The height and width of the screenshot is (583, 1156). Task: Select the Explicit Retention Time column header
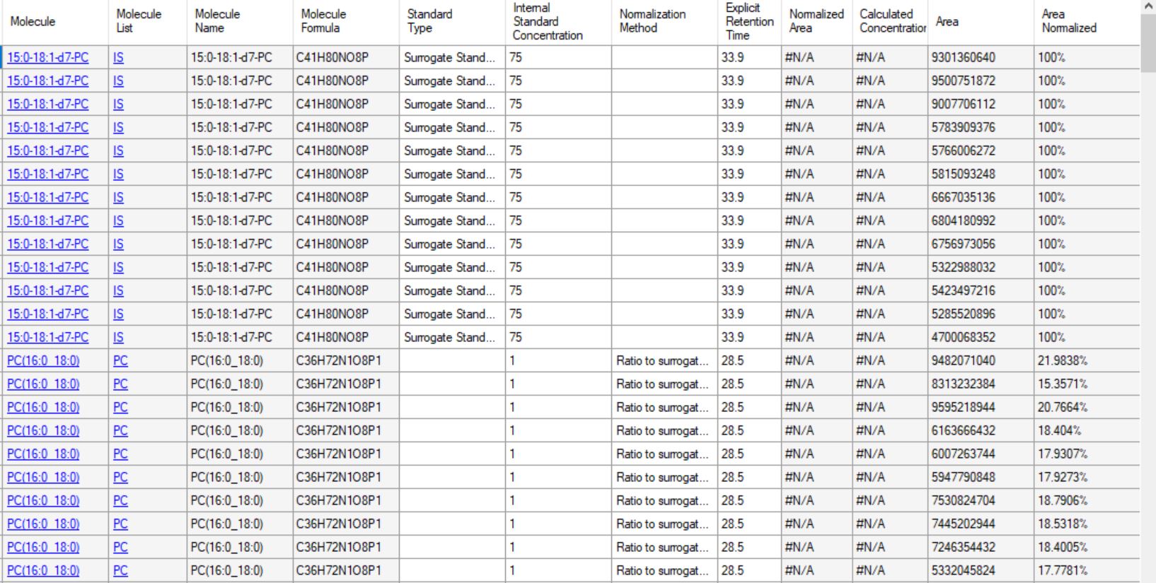coord(749,21)
